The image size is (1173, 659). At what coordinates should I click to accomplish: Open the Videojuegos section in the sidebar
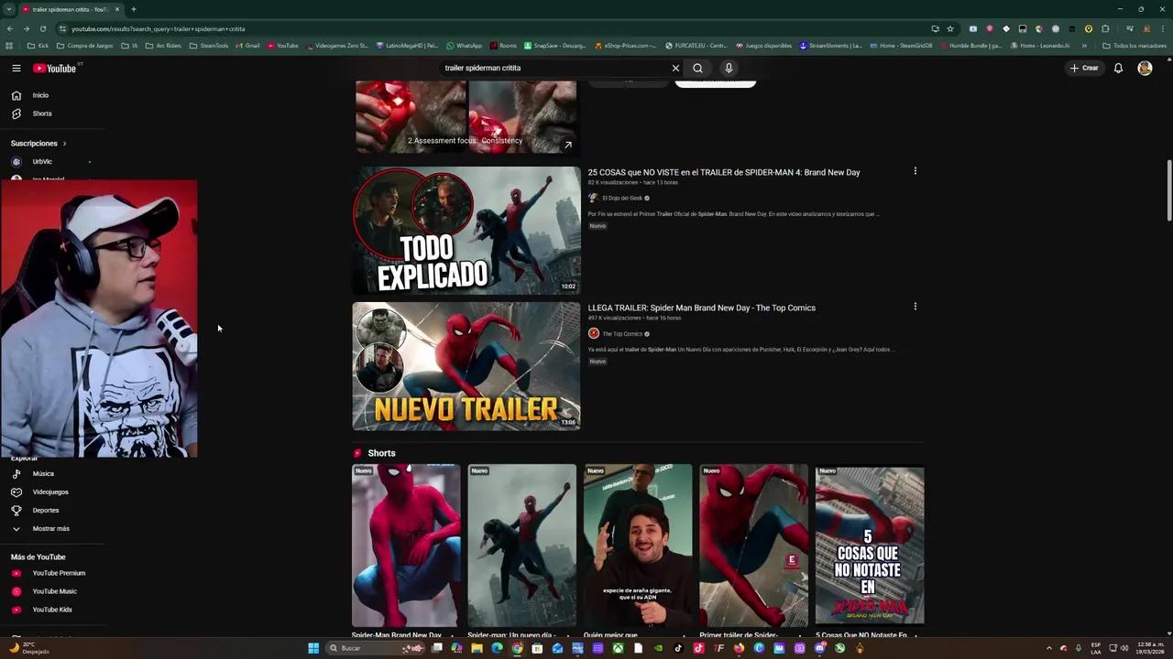click(x=50, y=492)
